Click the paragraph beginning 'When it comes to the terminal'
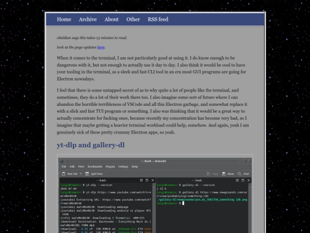This screenshot has height=233, width=310. 151,68
